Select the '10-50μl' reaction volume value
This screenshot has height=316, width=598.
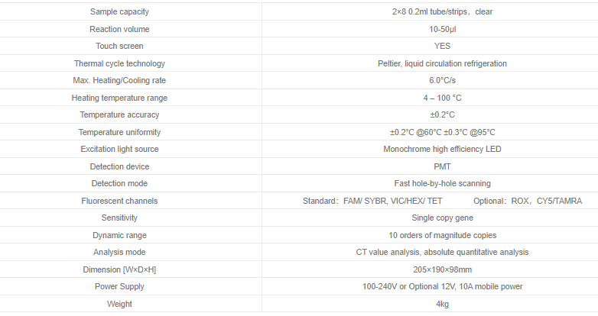442,29
